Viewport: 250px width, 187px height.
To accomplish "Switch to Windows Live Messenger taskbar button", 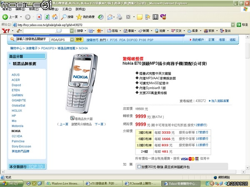I will (64, 184).
